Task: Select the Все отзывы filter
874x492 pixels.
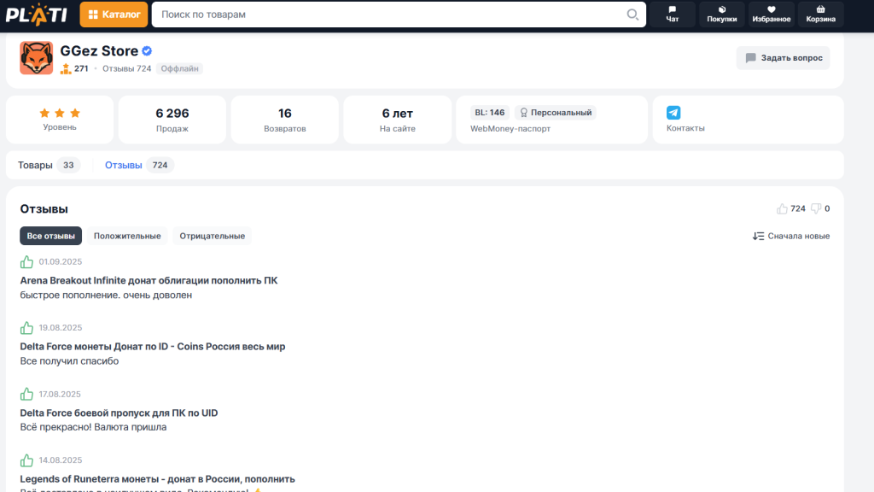Action: click(x=50, y=236)
